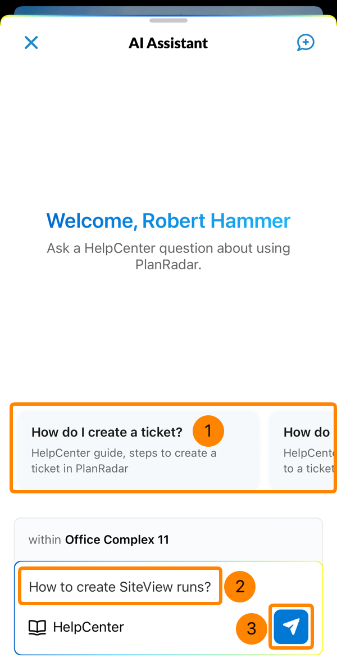Select the 'How do I create a ticket?' suggestion
This screenshot has height=671, width=337.
click(107, 432)
